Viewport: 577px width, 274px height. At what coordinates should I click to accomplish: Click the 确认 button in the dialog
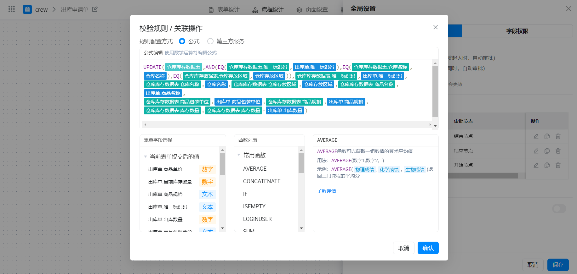click(428, 248)
